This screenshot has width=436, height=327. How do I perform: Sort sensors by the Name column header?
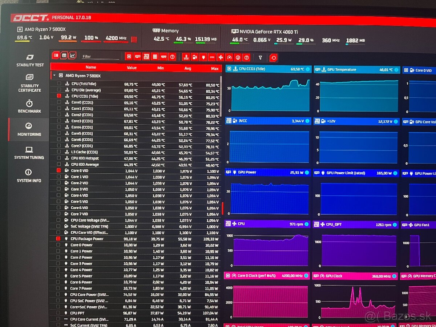91,67
